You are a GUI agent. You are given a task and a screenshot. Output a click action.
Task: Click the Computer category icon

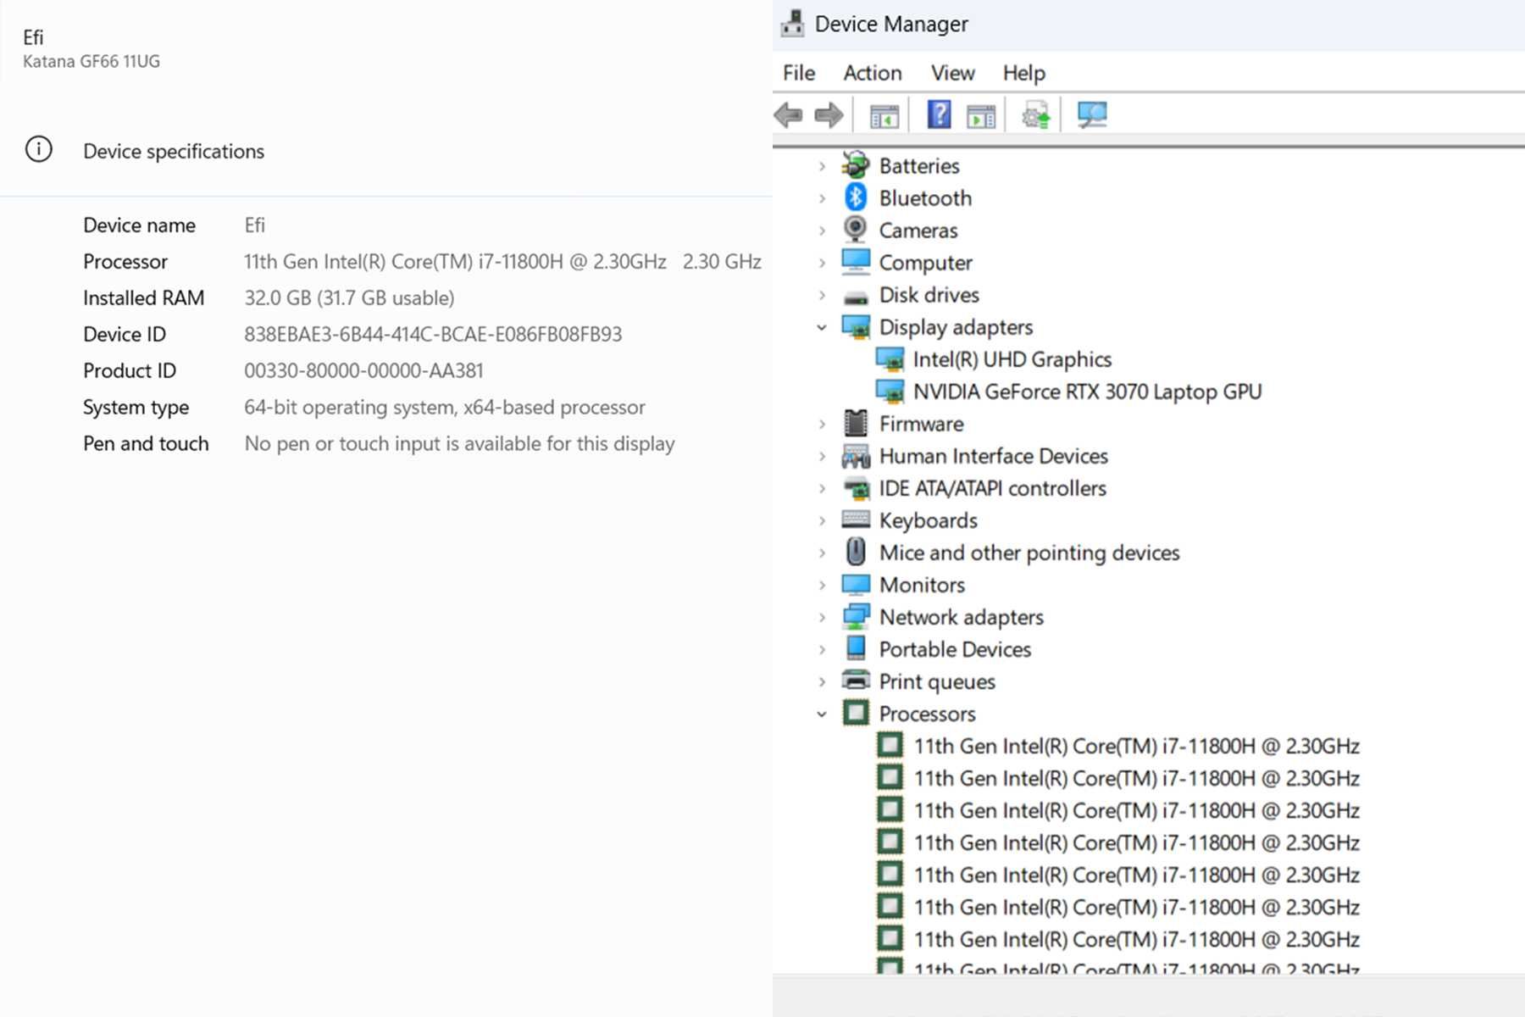tap(856, 262)
